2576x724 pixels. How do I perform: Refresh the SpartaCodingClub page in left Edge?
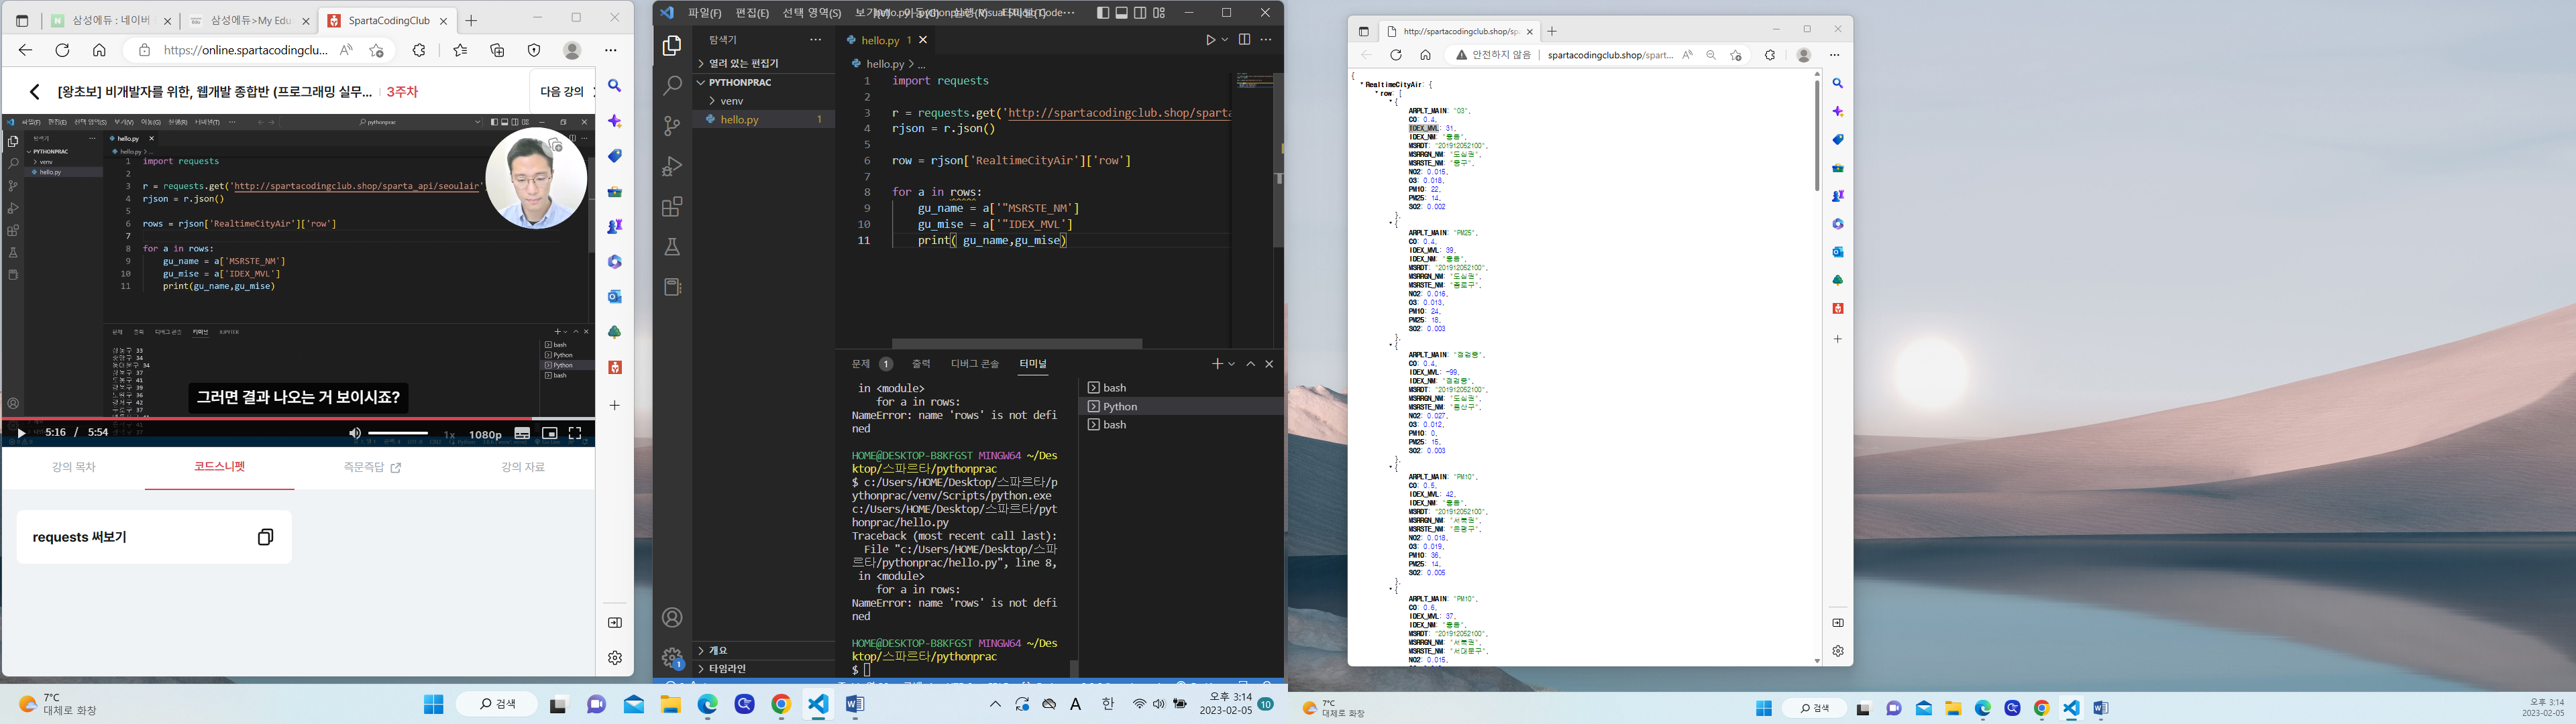[x=62, y=50]
